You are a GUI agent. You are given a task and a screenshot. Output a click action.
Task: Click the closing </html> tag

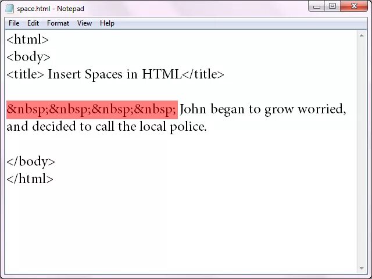(30, 178)
